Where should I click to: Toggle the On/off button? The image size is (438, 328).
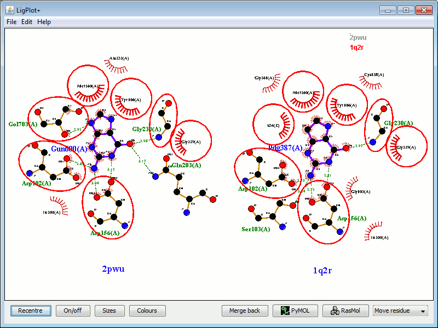coord(72,311)
